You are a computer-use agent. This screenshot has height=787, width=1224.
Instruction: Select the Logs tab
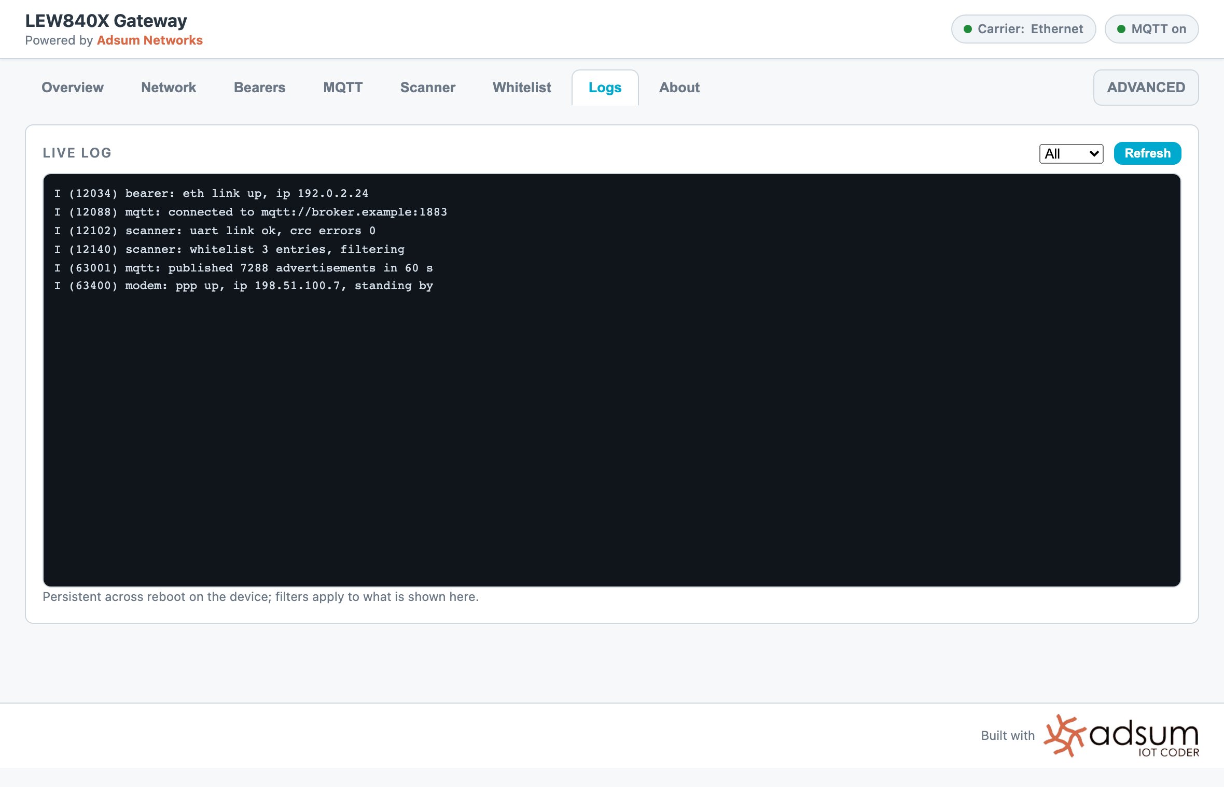click(605, 88)
